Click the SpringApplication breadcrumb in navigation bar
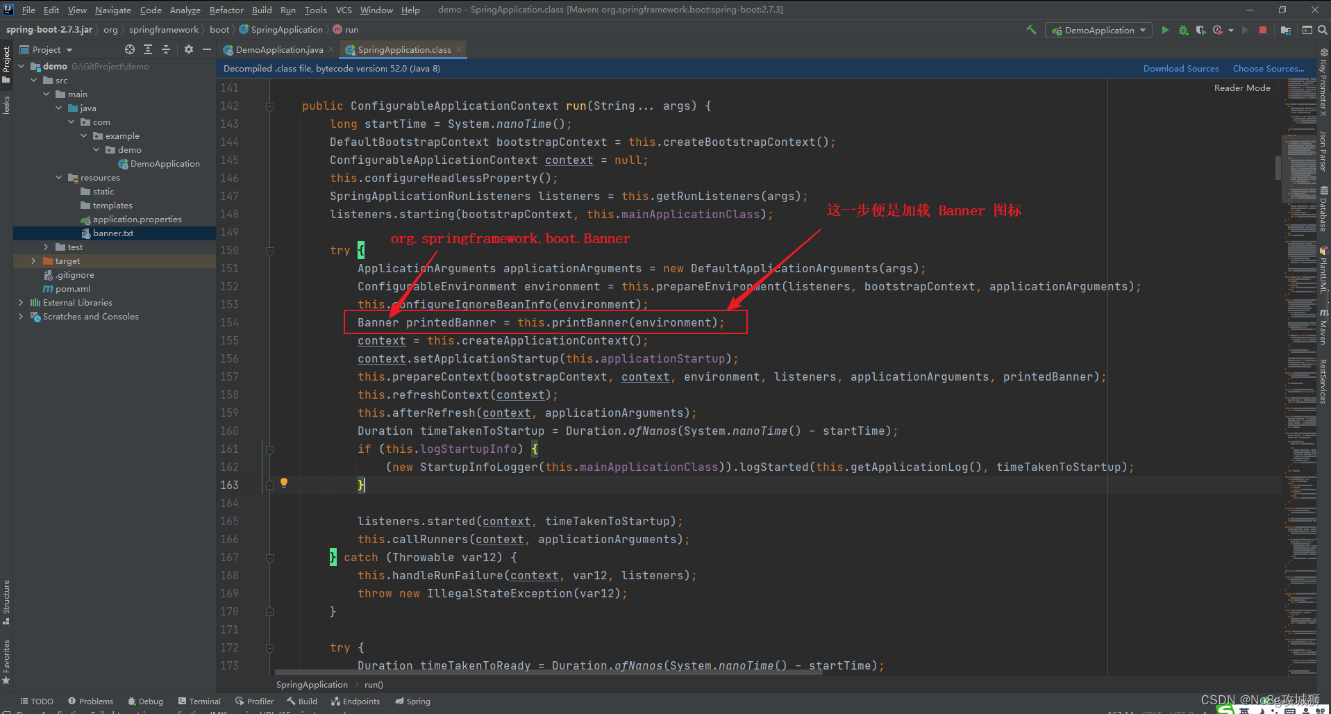Screen dimensions: 1331x714 (281, 30)
